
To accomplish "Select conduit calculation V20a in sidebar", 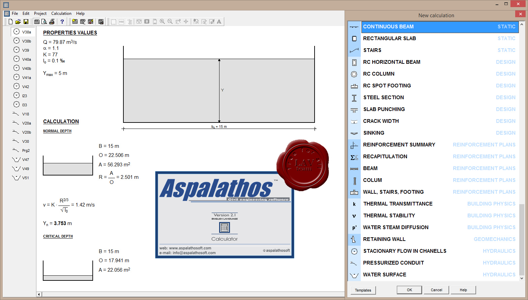I will click(23, 123).
